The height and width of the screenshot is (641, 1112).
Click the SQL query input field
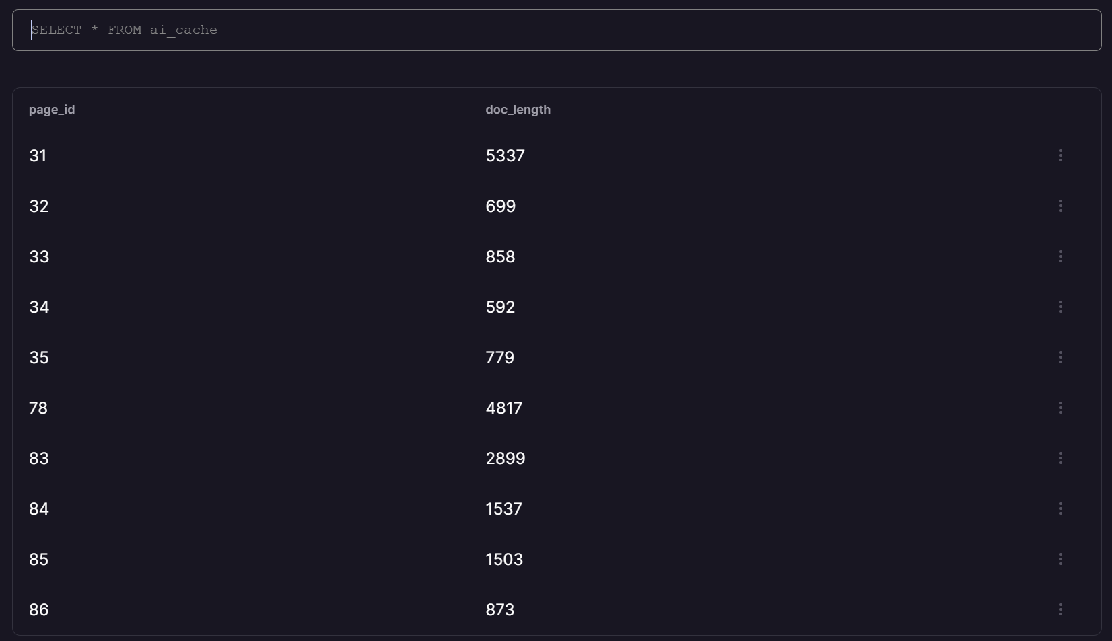(x=556, y=30)
